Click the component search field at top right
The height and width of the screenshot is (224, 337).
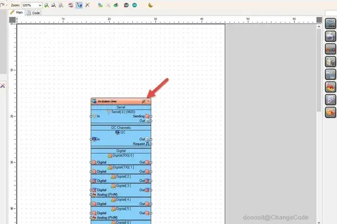coord(331,13)
